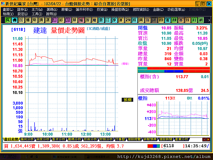The width and height of the screenshot is (213, 160).
Task: Open the 畫面(L) menu
Action: pyautogui.click(x=8, y=10)
